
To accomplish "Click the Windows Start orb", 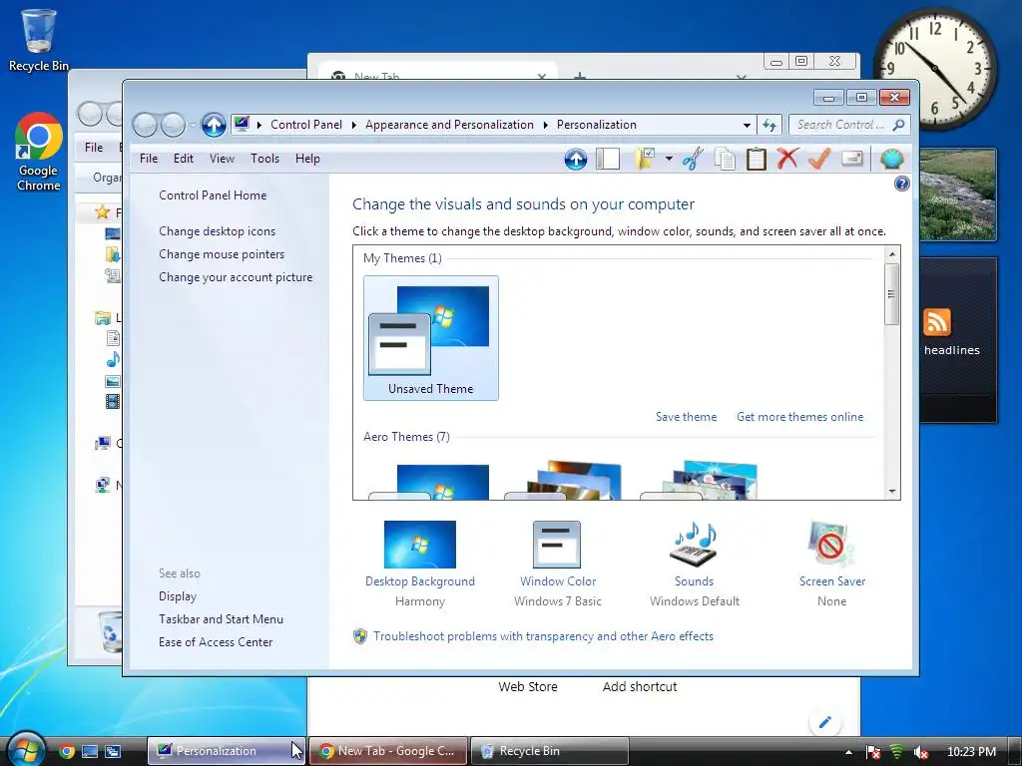I will click(x=25, y=750).
